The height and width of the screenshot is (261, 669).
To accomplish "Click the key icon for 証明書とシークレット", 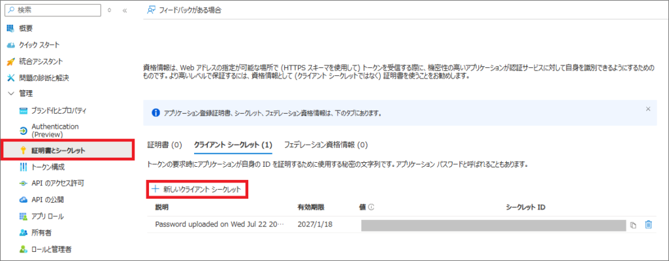I will pyautogui.click(x=24, y=150).
